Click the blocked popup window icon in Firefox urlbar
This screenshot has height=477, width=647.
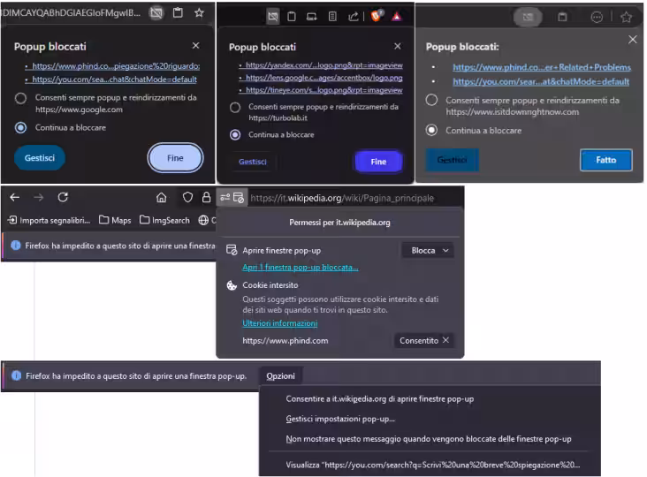point(239,198)
